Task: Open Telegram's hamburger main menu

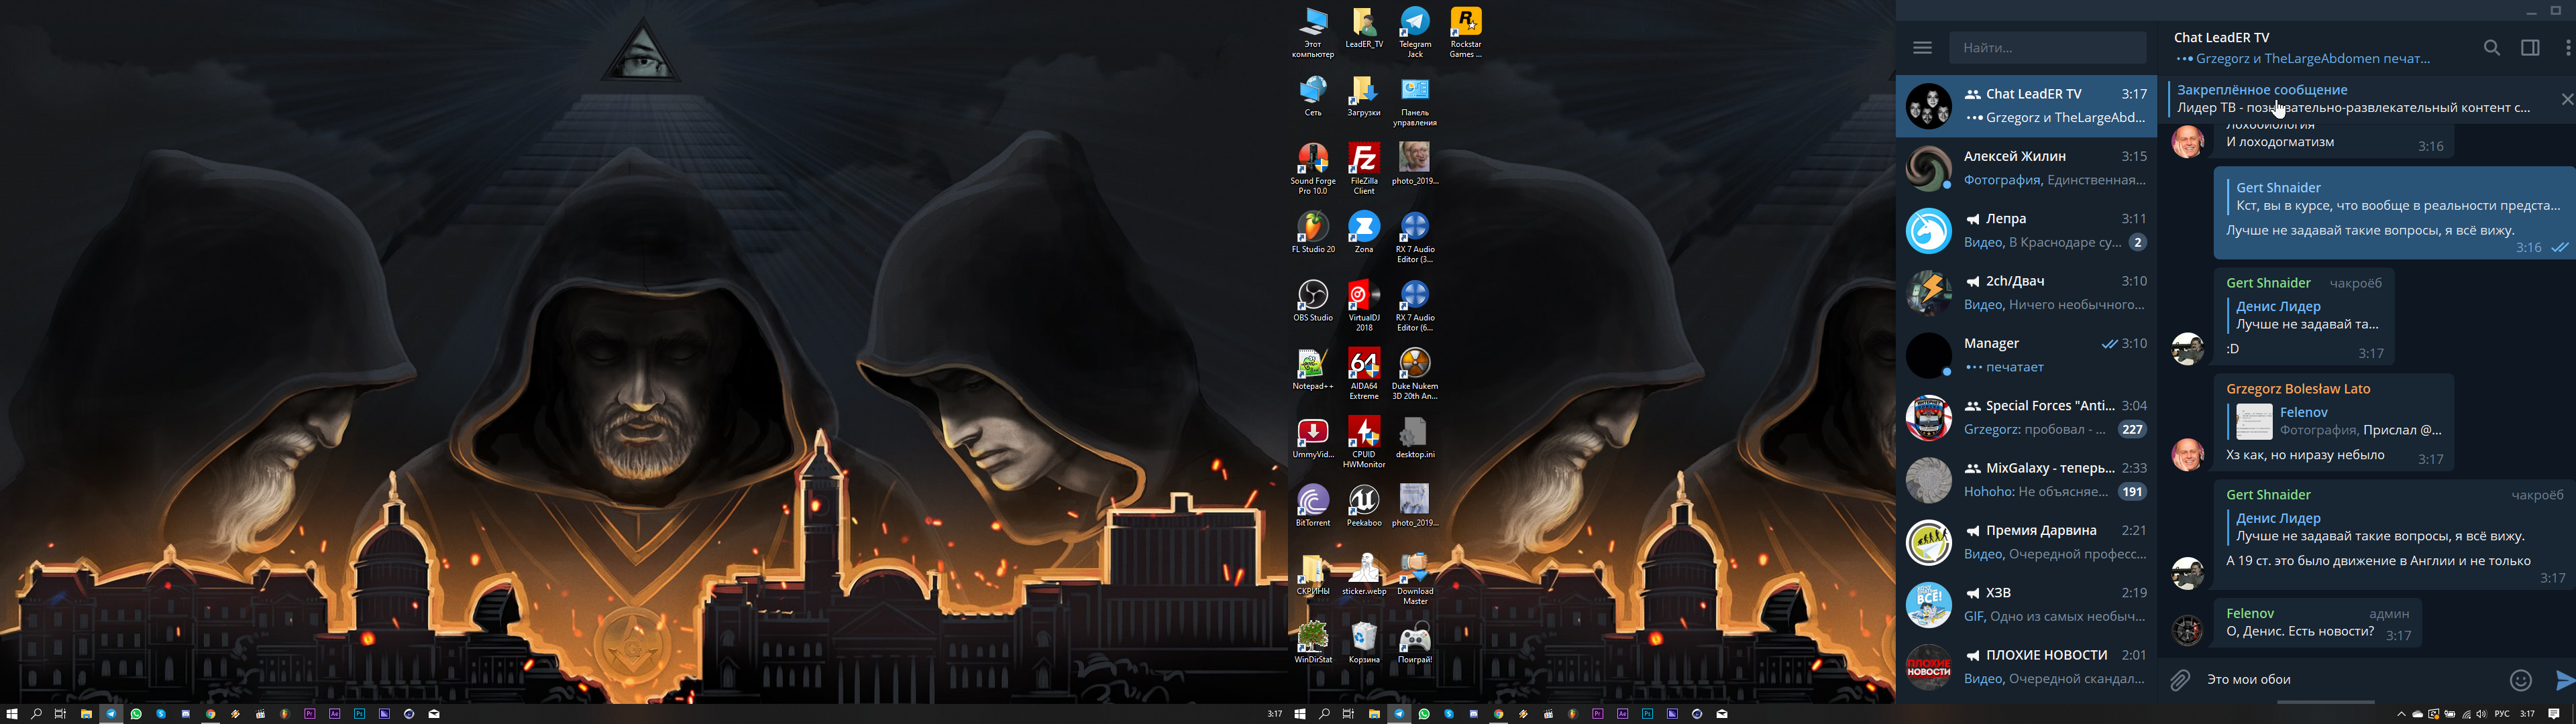Action: click(1922, 47)
